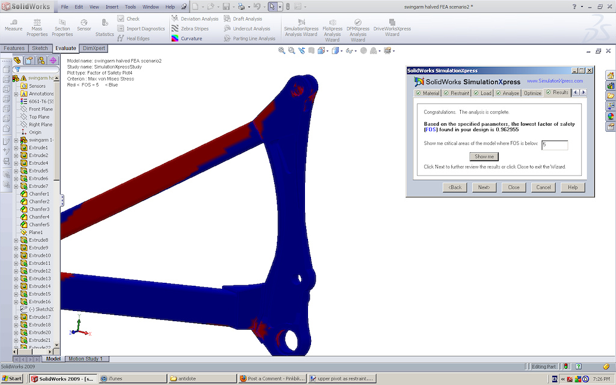
Task: Toggle Parting Line Analysis
Action: [250, 38]
